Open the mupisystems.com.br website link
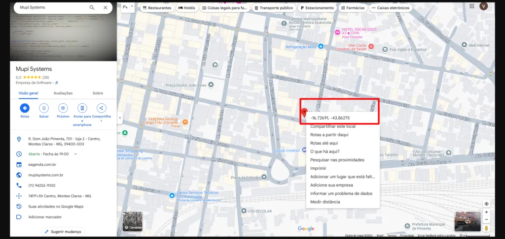Viewport: 505px width, 239px height. [x=45, y=175]
